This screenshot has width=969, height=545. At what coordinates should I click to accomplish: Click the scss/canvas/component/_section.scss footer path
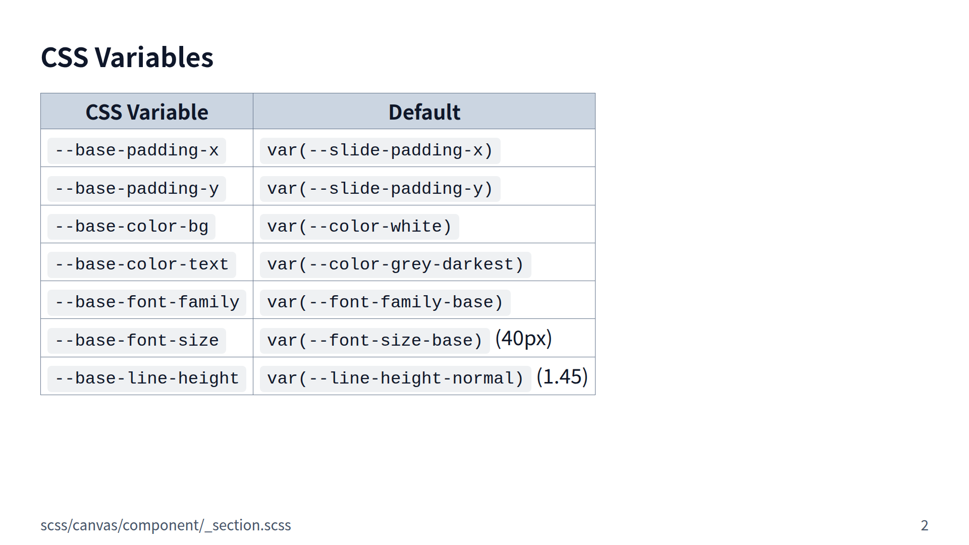(x=166, y=525)
